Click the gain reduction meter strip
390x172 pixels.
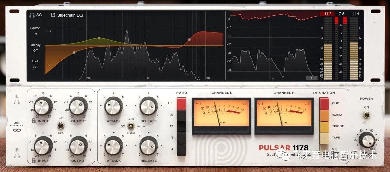coord(340,48)
